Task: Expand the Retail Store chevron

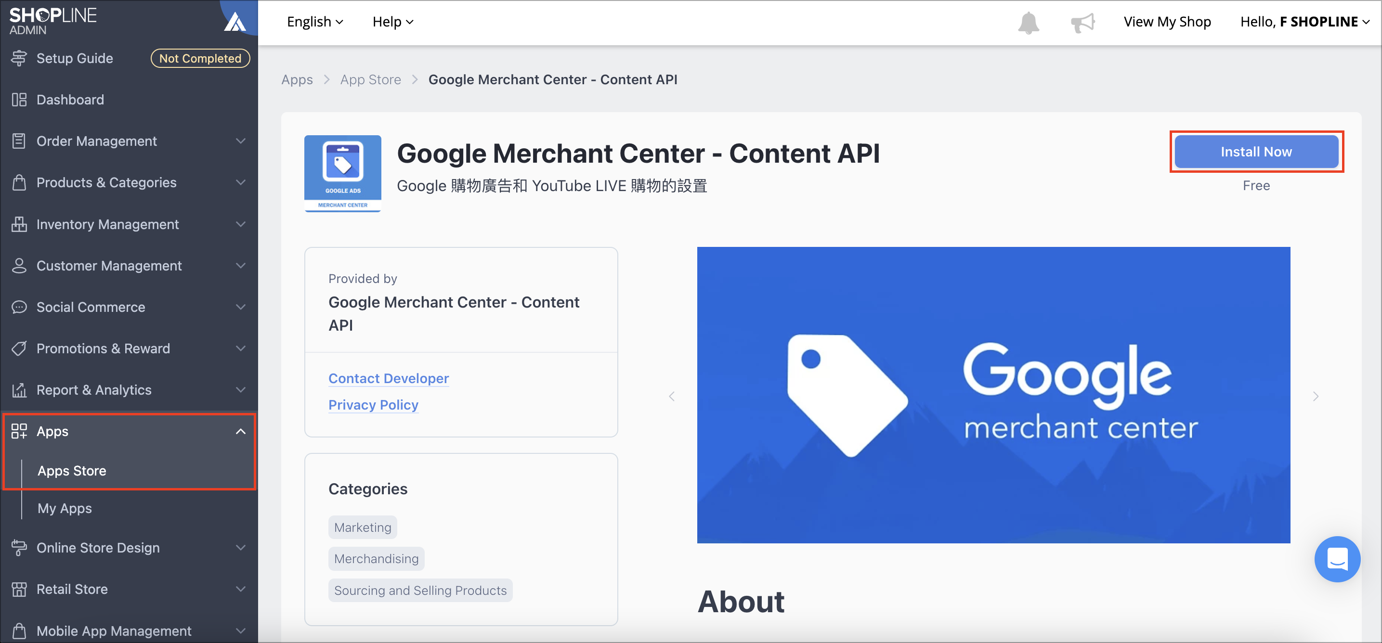Action: pyautogui.click(x=240, y=590)
